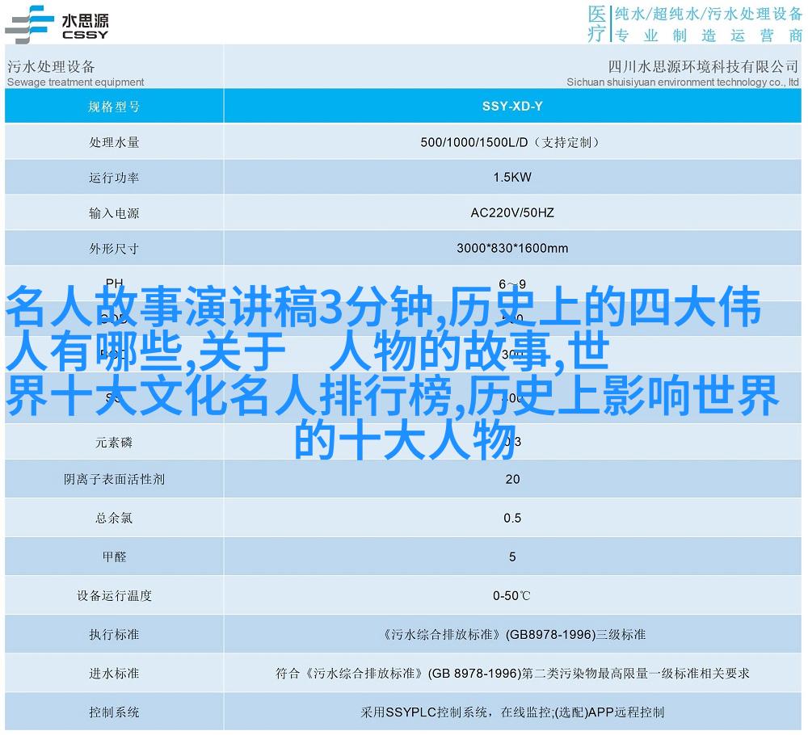The width and height of the screenshot is (808, 735).
Task: Click the 控制系统 row label
Action: [x=114, y=712]
